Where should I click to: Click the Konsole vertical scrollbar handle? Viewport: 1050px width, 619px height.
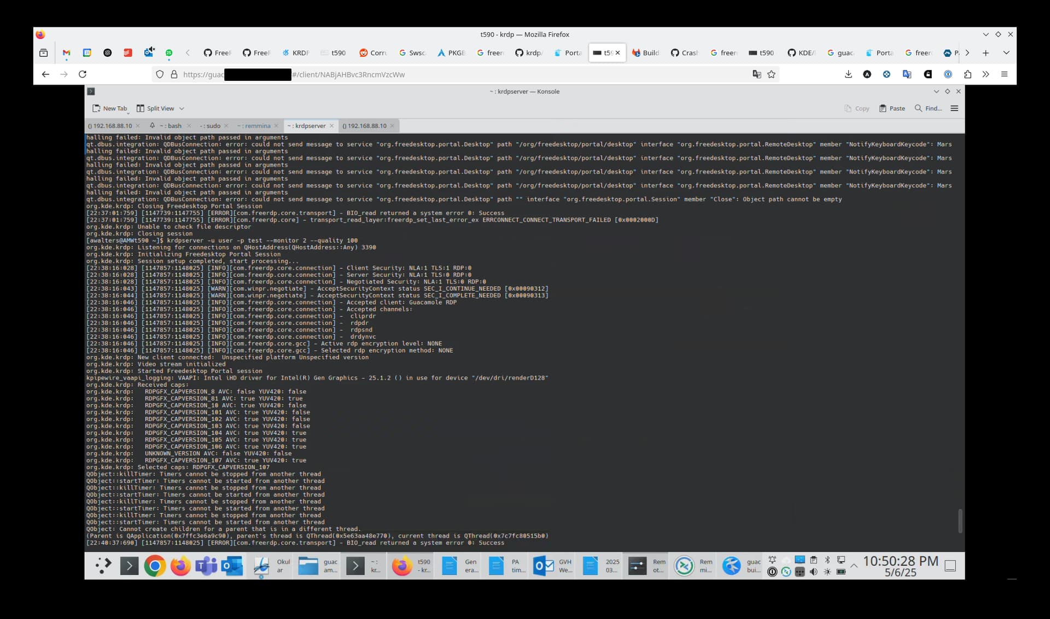960,521
